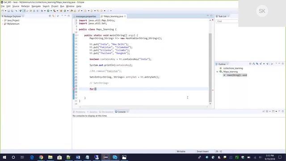Select collections_learning package in Outline

[x=233, y=68]
